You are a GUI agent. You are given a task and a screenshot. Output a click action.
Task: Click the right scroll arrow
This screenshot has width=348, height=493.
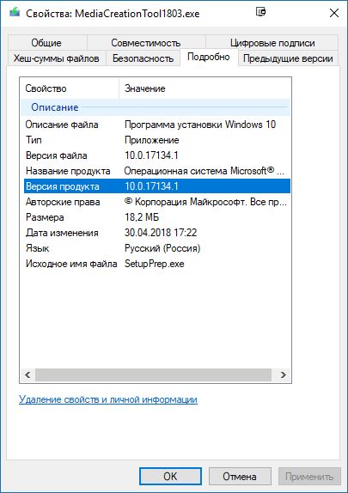[x=284, y=374]
